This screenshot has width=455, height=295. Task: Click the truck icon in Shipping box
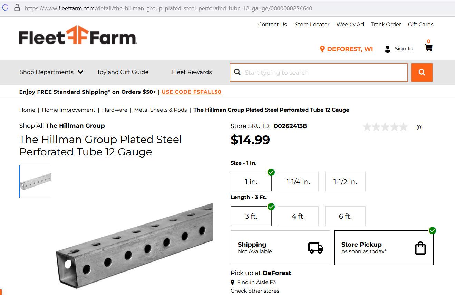pyautogui.click(x=315, y=248)
